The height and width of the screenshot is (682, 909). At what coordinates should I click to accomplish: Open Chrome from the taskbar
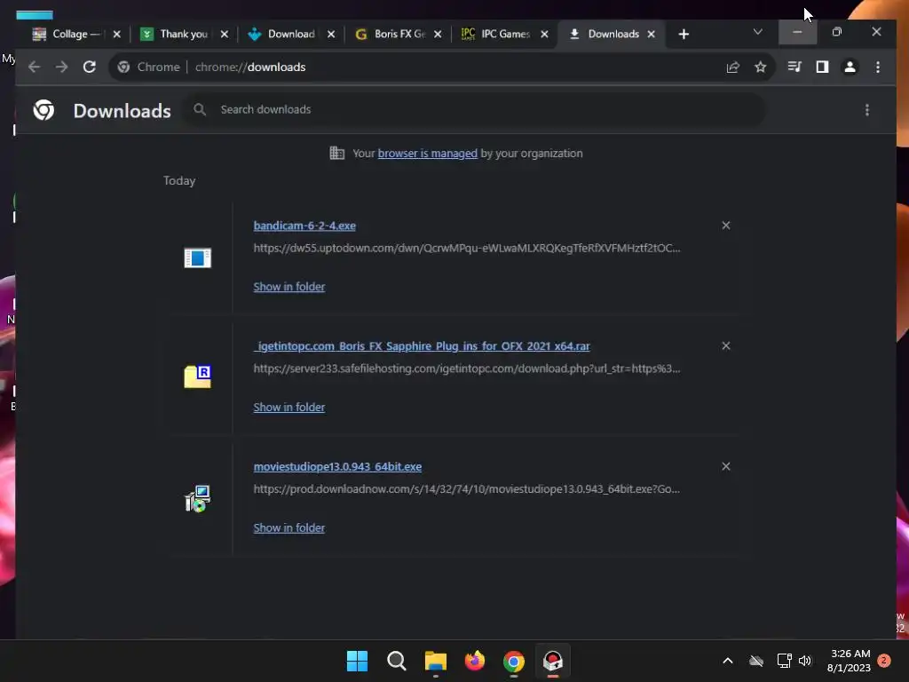click(x=514, y=661)
